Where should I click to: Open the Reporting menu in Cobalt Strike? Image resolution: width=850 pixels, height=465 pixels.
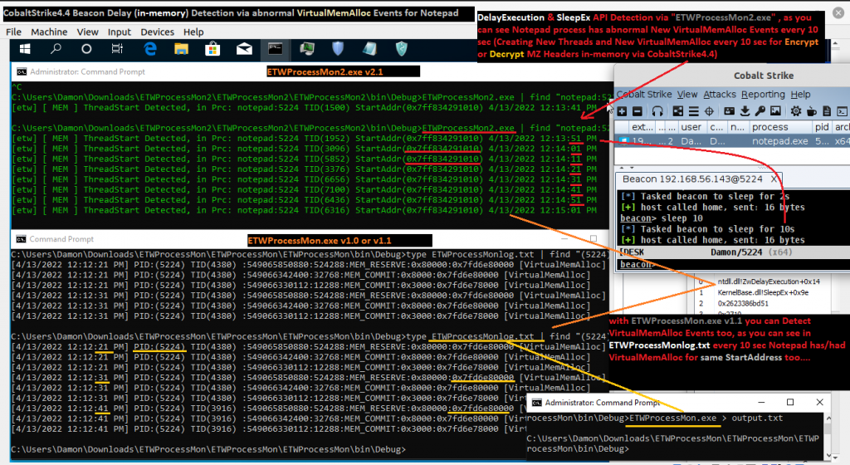click(763, 95)
